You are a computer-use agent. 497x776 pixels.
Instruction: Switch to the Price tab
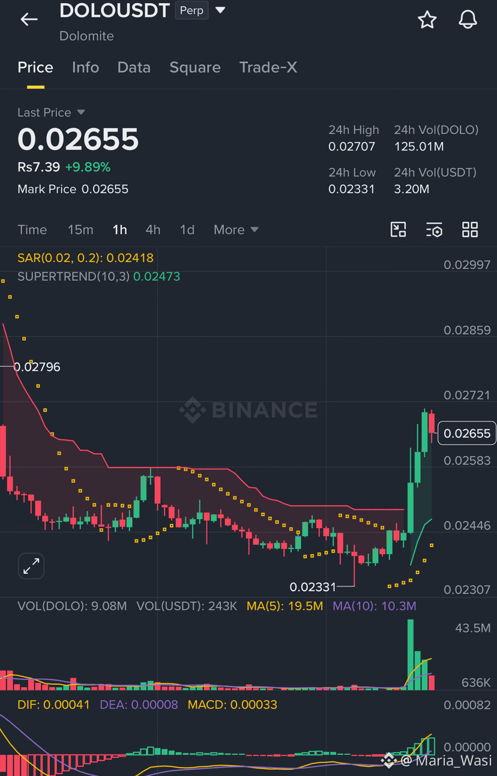pos(35,67)
